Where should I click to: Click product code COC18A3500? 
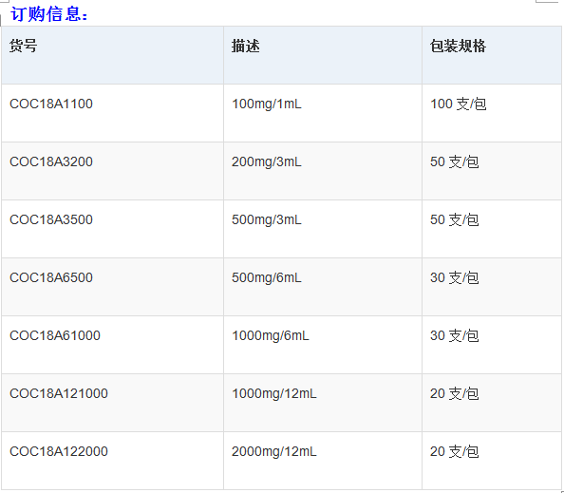click(51, 219)
